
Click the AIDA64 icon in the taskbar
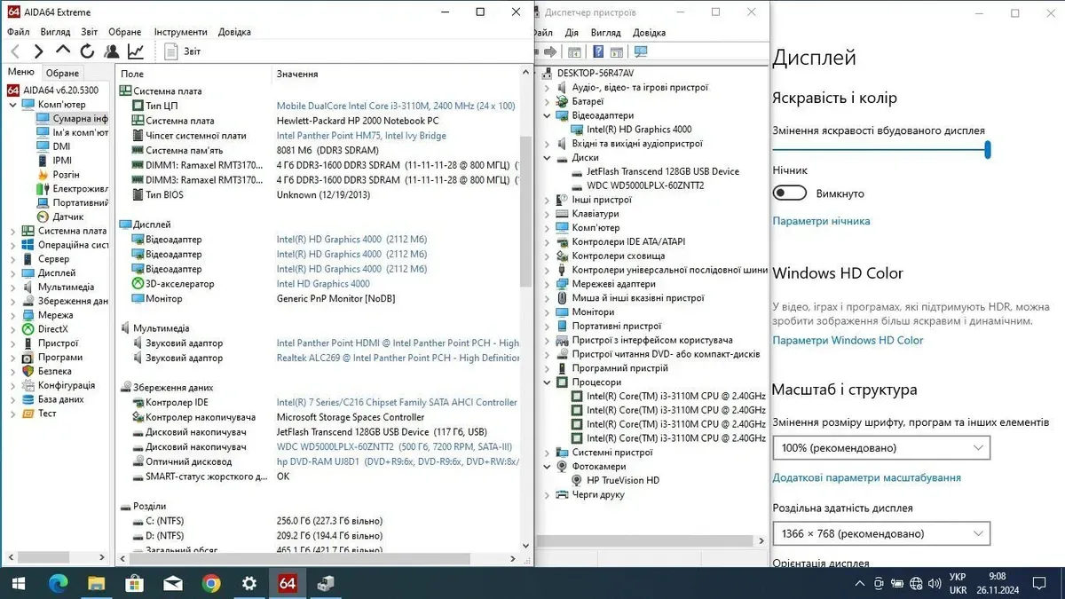pos(288,583)
